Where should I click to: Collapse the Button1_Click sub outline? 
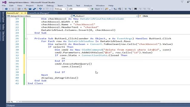pos(26,39)
